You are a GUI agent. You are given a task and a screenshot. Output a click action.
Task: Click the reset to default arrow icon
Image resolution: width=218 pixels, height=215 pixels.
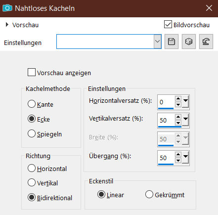coord(206,42)
